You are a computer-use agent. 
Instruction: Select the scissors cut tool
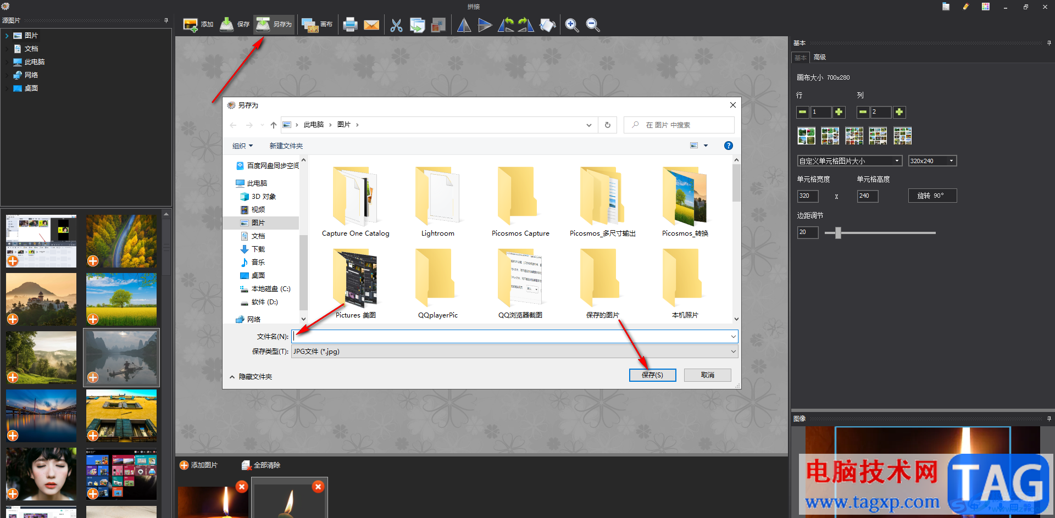(x=396, y=25)
